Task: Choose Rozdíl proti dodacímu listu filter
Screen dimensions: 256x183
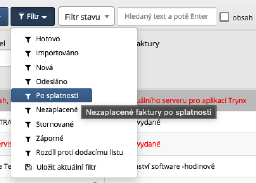Action: point(79,152)
